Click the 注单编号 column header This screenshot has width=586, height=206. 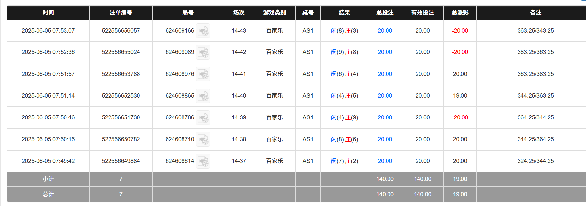[121, 13]
